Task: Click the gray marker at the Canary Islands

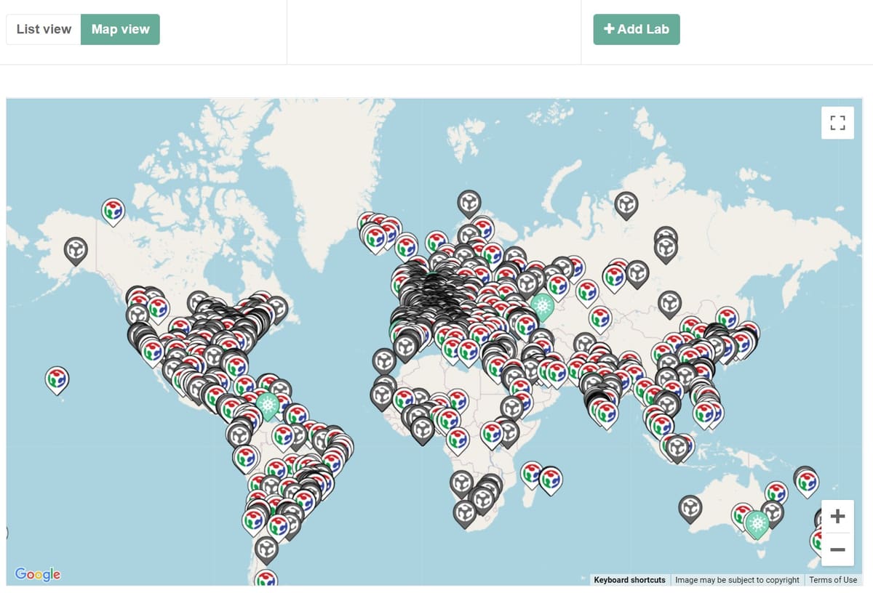Action: coord(384,361)
